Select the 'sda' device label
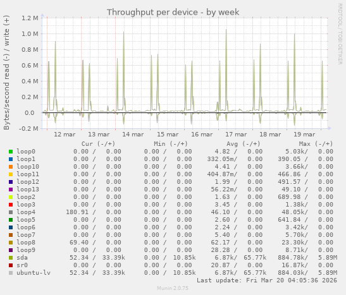Viewport: 346px width, 295px height. [22, 258]
